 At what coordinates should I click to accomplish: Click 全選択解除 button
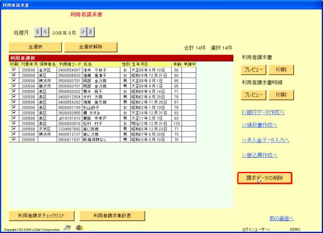(91, 47)
